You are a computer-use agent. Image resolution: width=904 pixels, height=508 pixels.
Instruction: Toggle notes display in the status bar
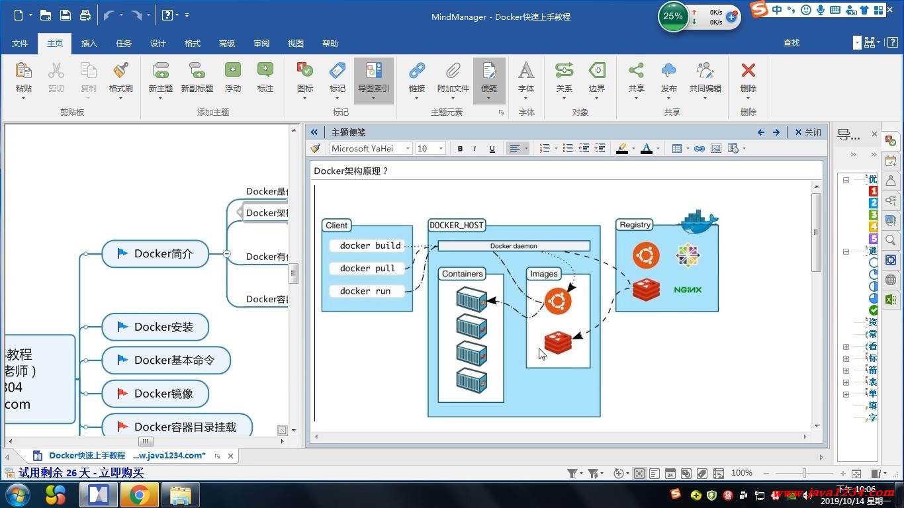coord(655,474)
